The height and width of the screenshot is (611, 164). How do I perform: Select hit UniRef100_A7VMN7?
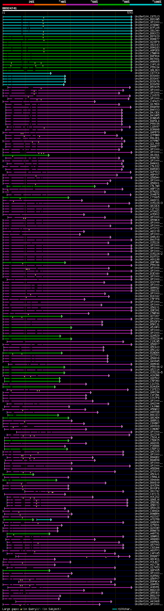coord(147,141)
